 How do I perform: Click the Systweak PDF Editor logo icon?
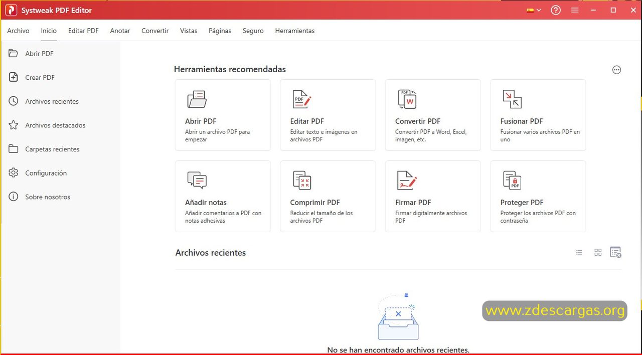click(11, 10)
